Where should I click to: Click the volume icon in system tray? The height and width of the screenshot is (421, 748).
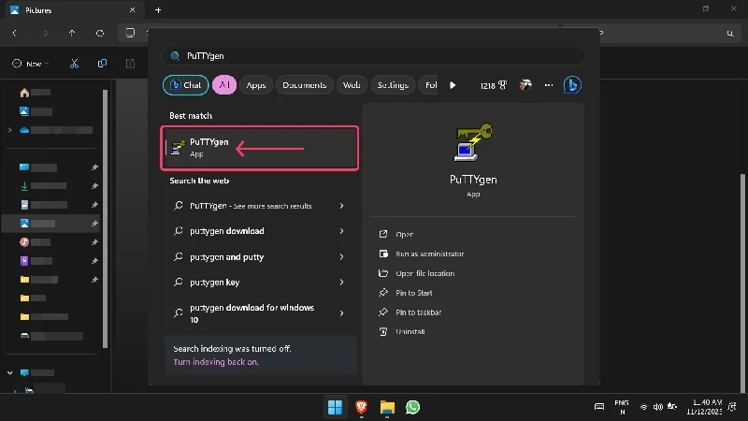click(x=658, y=407)
